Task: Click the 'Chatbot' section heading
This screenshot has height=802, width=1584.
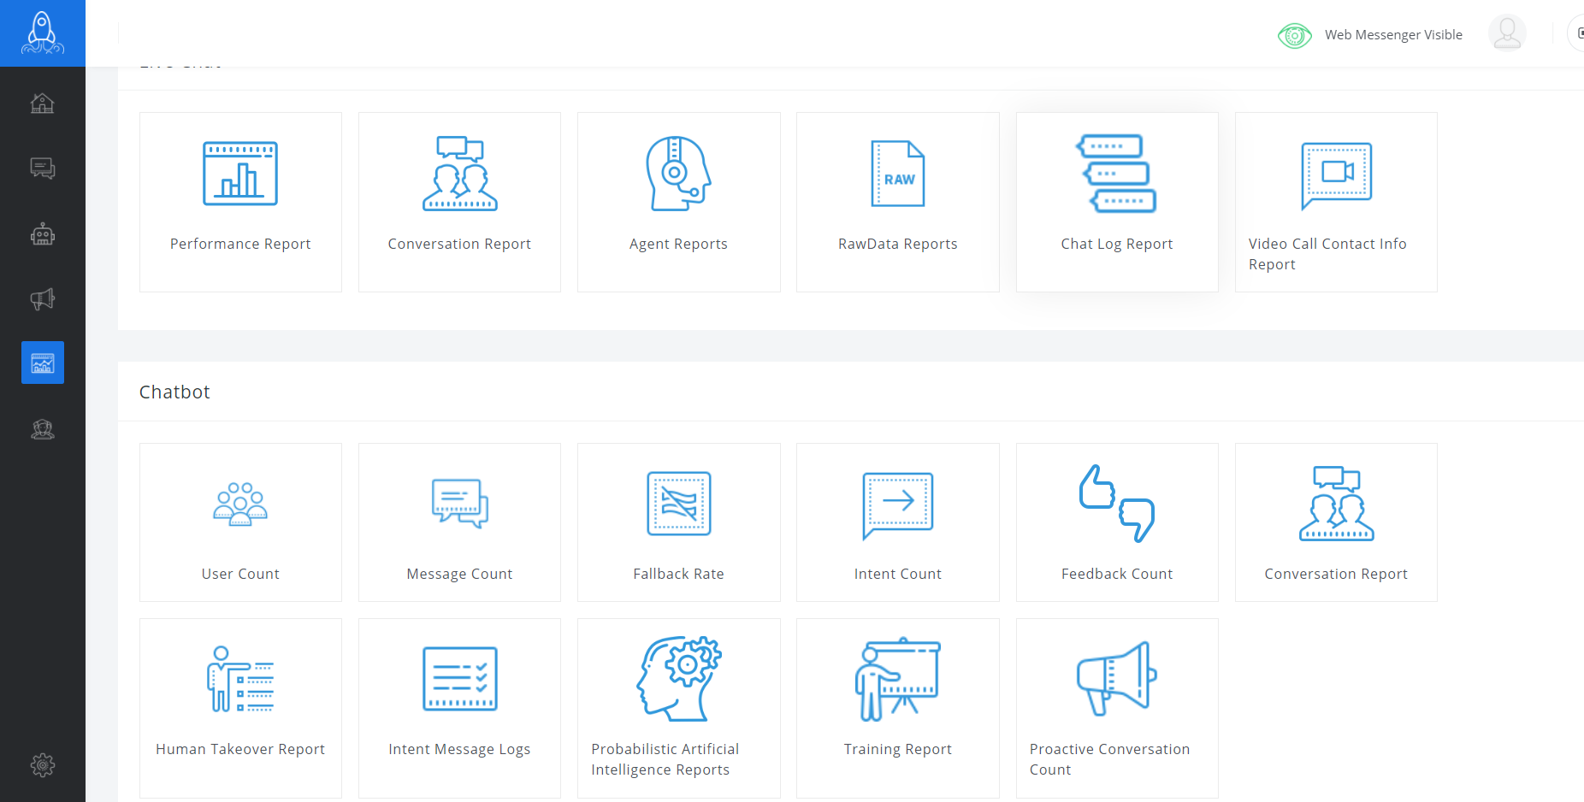Action: pos(174,392)
